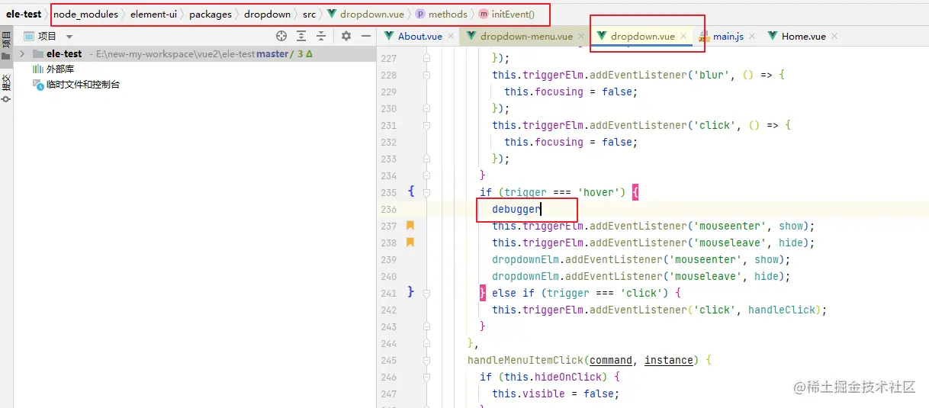Click the 临时文件和控制台 scratch icon
The width and height of the screenshot is (929, 408).
pyautogui.click(x=38, y=85)
